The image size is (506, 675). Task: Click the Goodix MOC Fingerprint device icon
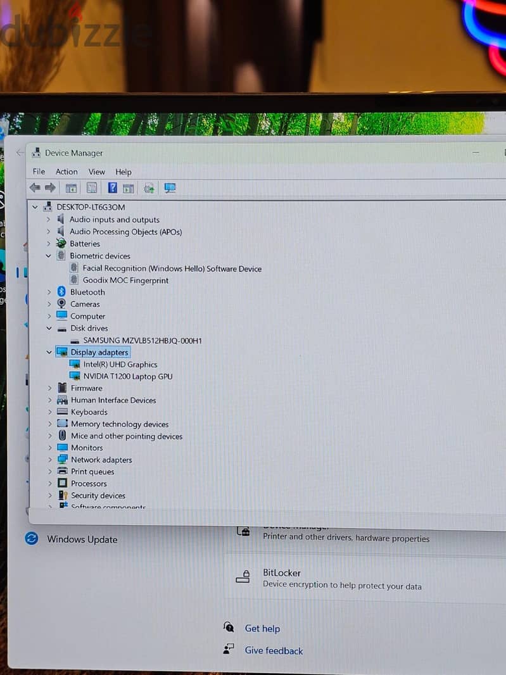[x=74, y=280]
